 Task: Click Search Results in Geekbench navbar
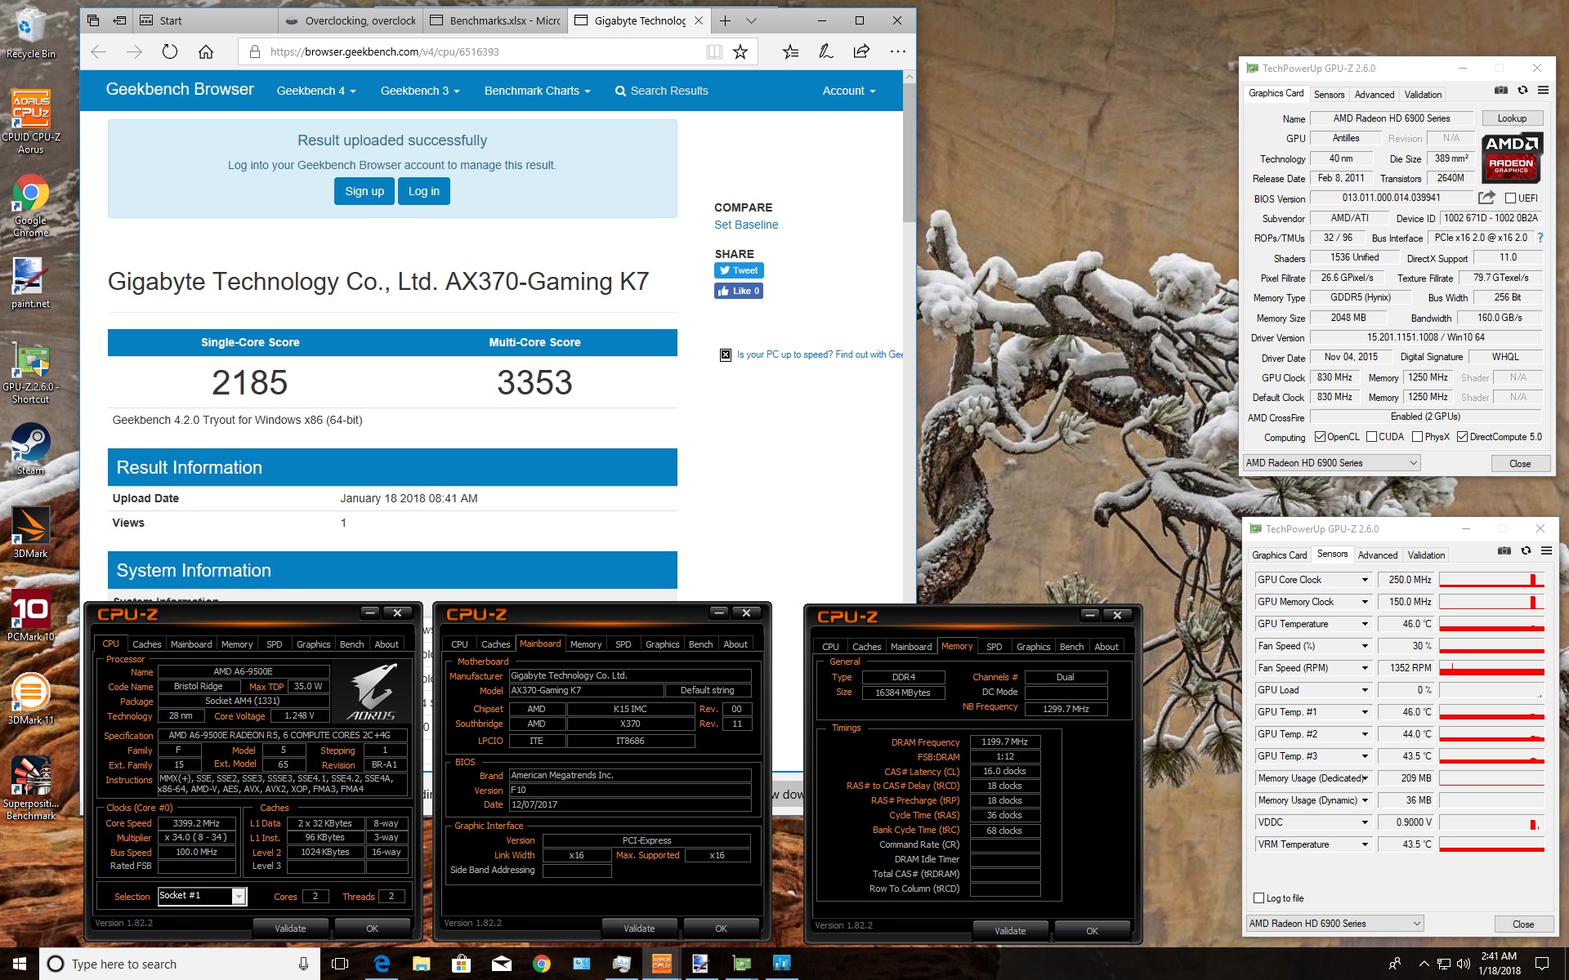click(x=661, y=91)
